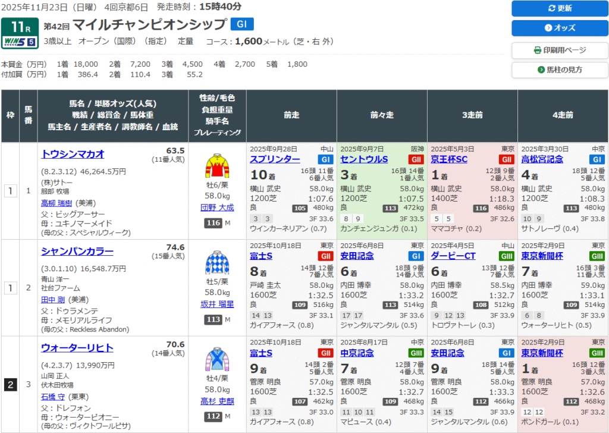Click the GI grade badge beside race title
Image resolution: width=609 pixels, height=433 pixels.
242,24
